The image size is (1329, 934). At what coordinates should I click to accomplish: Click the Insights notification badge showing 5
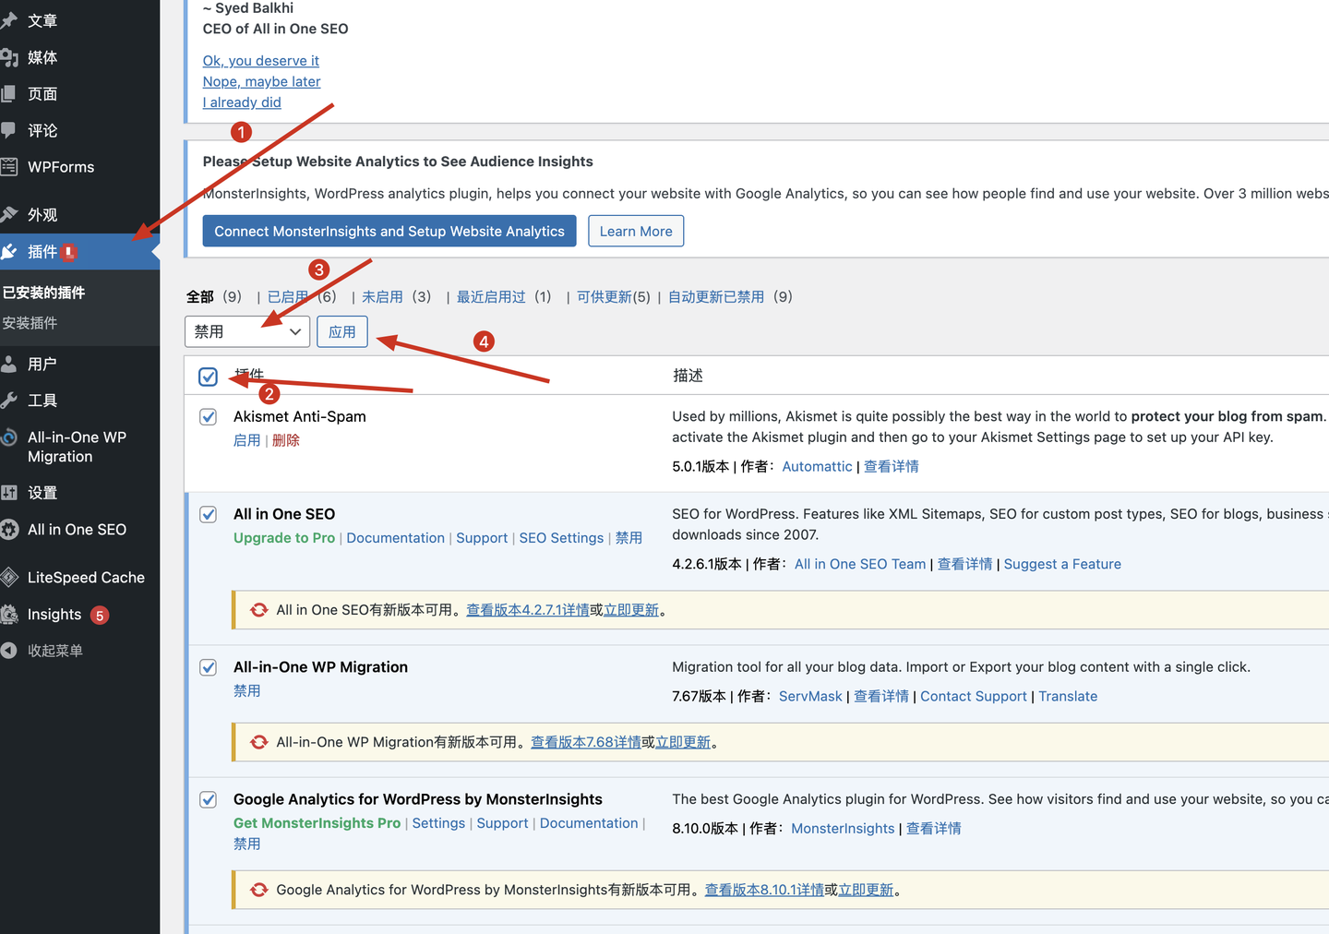100,616
